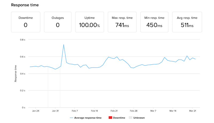214x123 pixels.
Task: Click the Mar 21 date label
Action: (193, 111)
